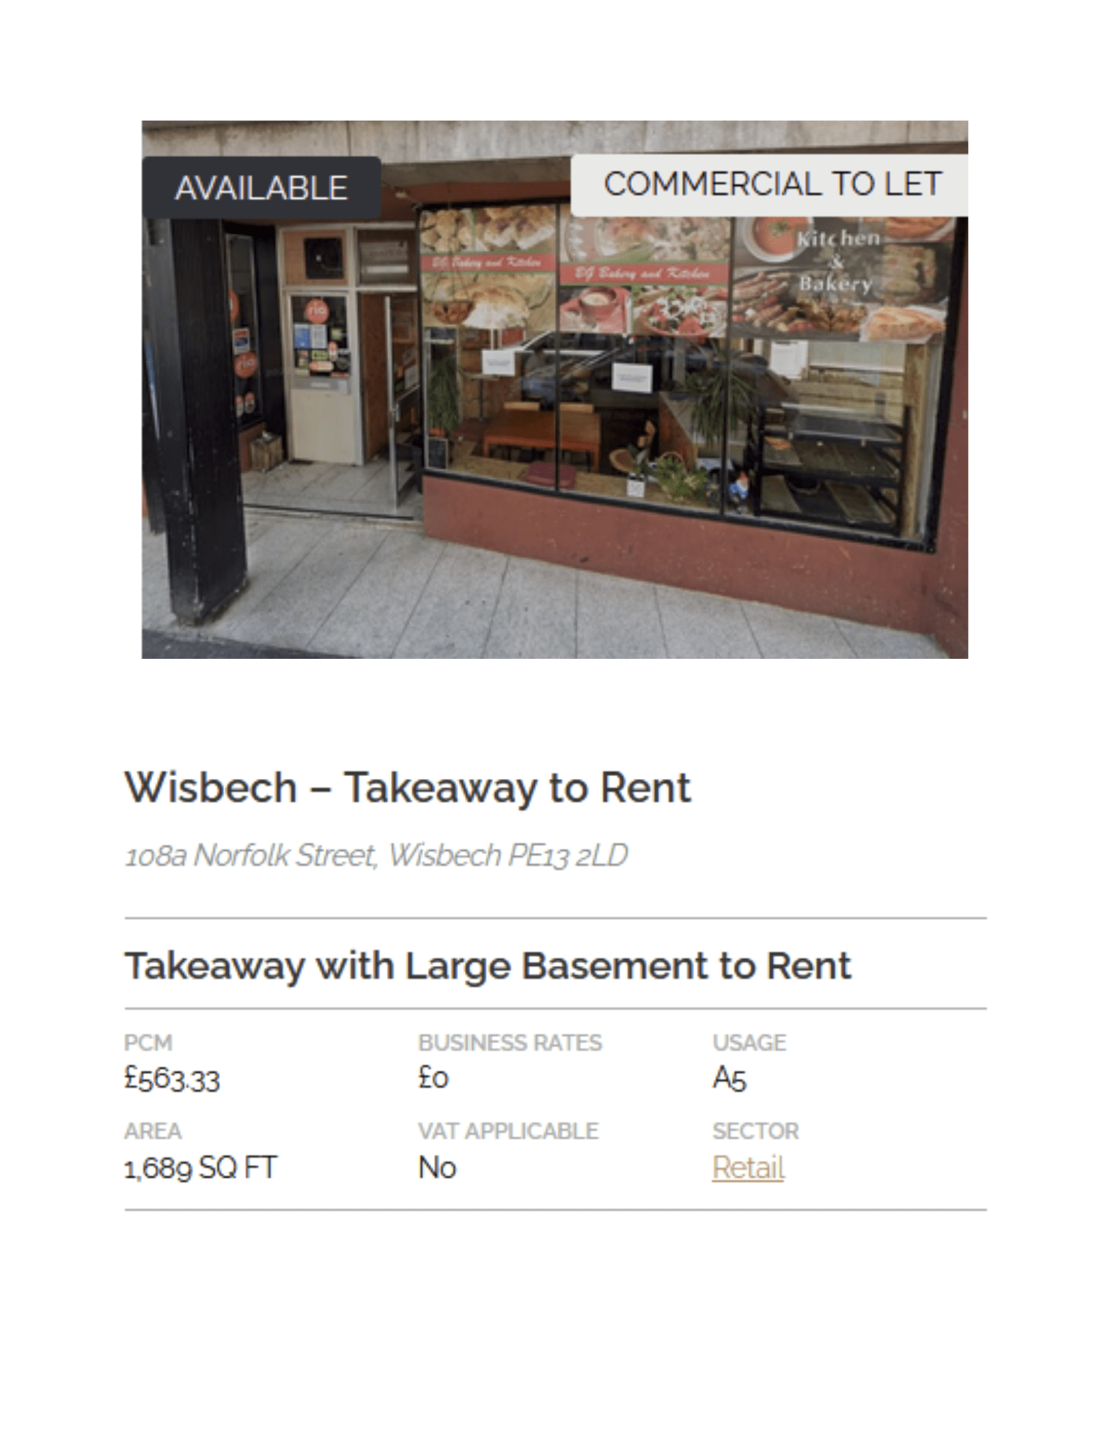Click the VAT APPLICABLE label
Viewport: 1108px width, 1451px height.
508,1131
